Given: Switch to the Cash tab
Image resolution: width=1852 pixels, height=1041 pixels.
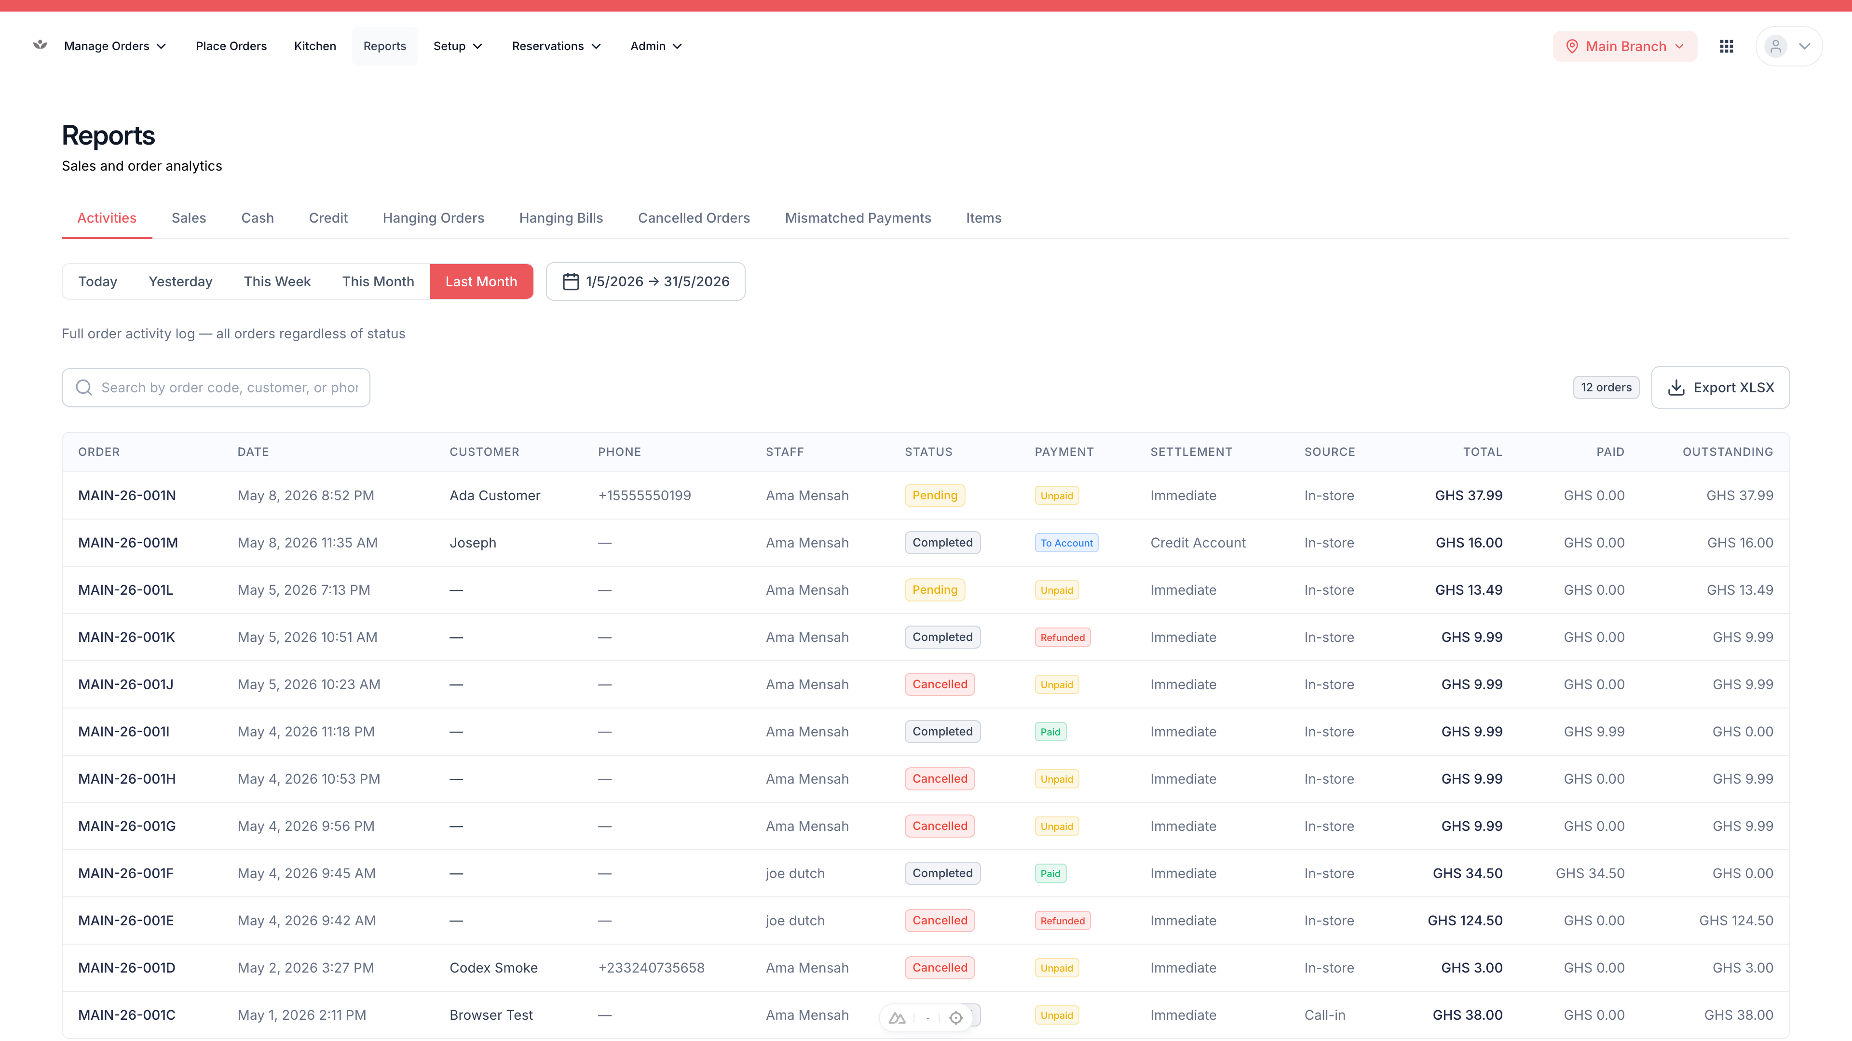Looking at the screenshot, I should pyautogui.click(x=258, y=218).
